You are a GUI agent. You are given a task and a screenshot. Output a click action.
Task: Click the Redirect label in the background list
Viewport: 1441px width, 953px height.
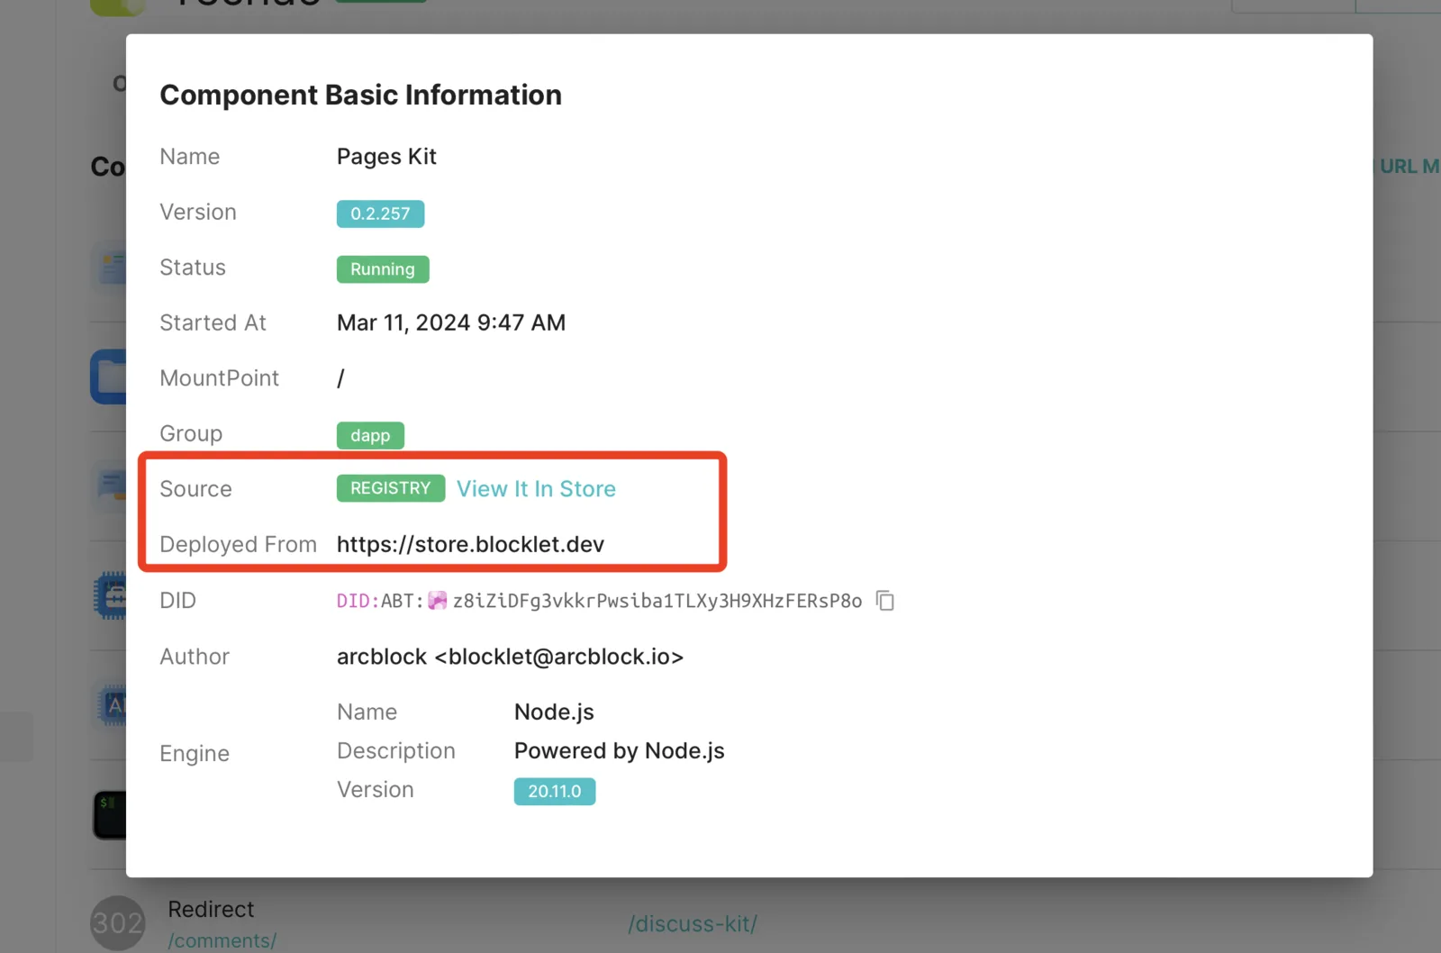point(211,909)
